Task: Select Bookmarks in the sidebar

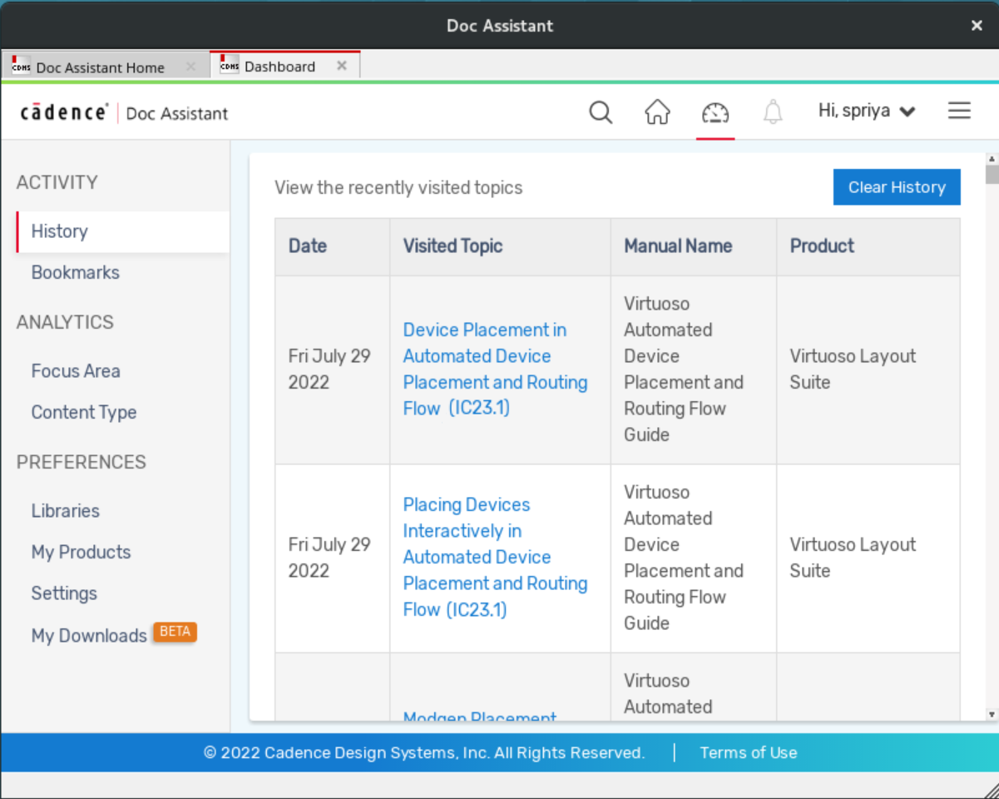Action: coord(75,272)
